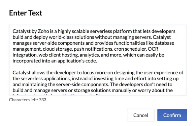The height and width of the screenshot is (126, 196).
Task: Cancel the Enter Text dialog
Action: pyautogui.click(x=141, y=115)
